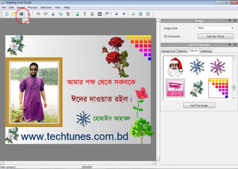Click the Add New Photo button

pos(215,36)
